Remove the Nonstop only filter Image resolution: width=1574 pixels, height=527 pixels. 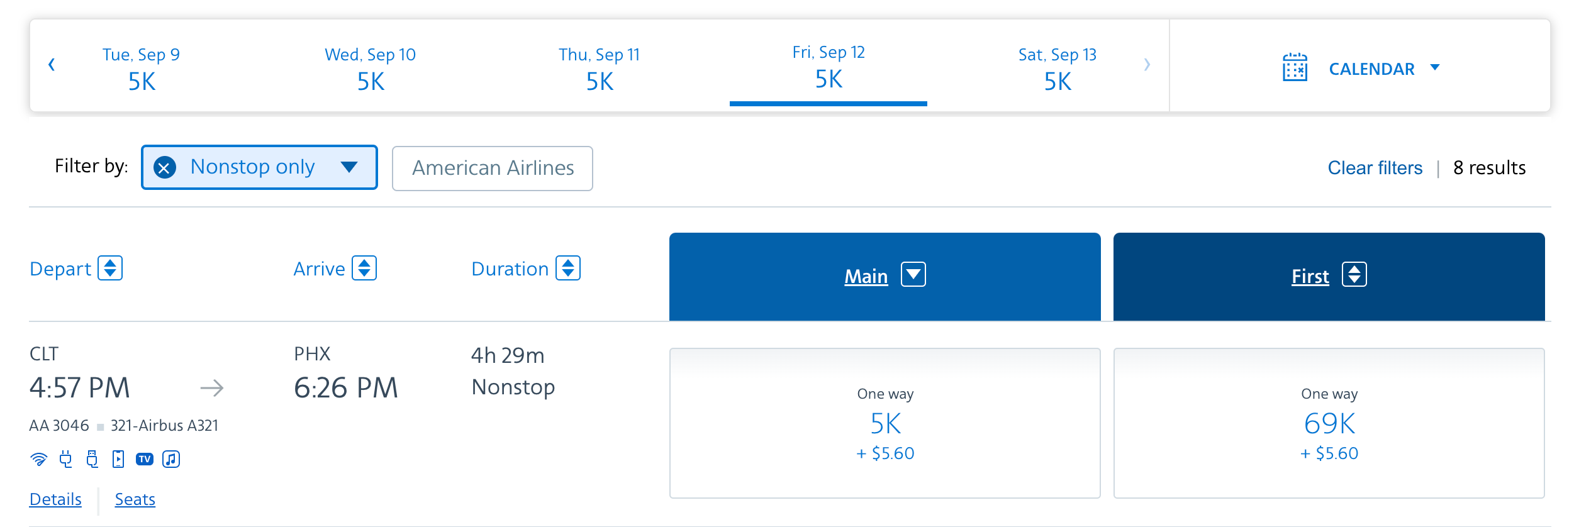click(x=164, y=167)
